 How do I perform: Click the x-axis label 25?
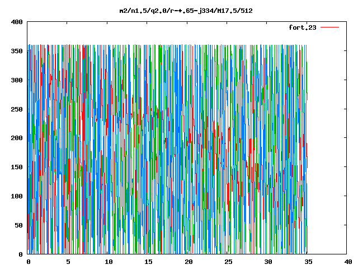tap(228, 262)
